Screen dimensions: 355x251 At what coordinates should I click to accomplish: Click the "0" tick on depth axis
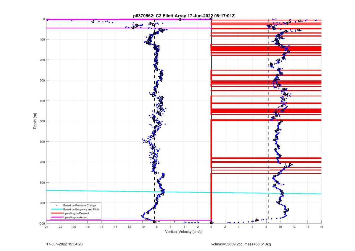pos(44,19)
